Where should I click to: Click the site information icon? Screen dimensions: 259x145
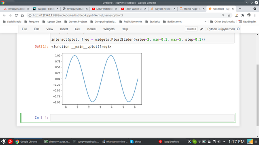pyautogui.click(x=30, y=15)
